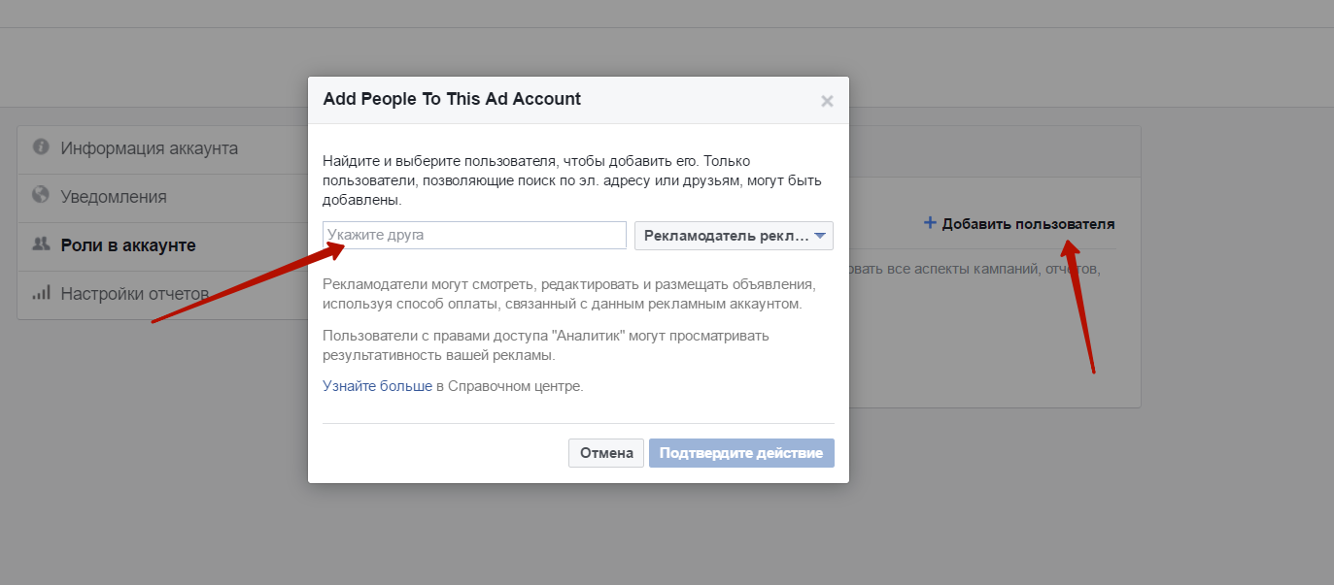Close the Add People dialog with X
Viewport: 1334px width, 585px height.
tap(827, 101)
